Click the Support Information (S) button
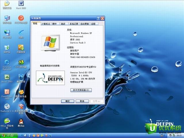Viewport: 184px width, 138px height. pos(81,90)
